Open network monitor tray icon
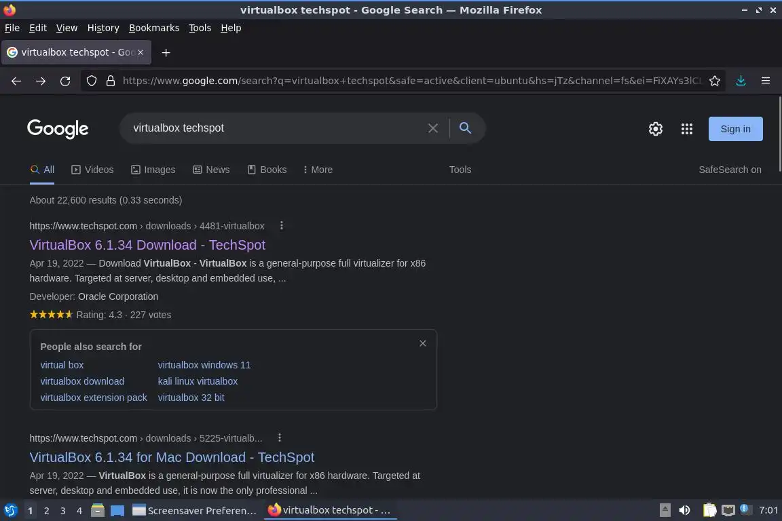The image size is (782, 521). click(728, 510)
